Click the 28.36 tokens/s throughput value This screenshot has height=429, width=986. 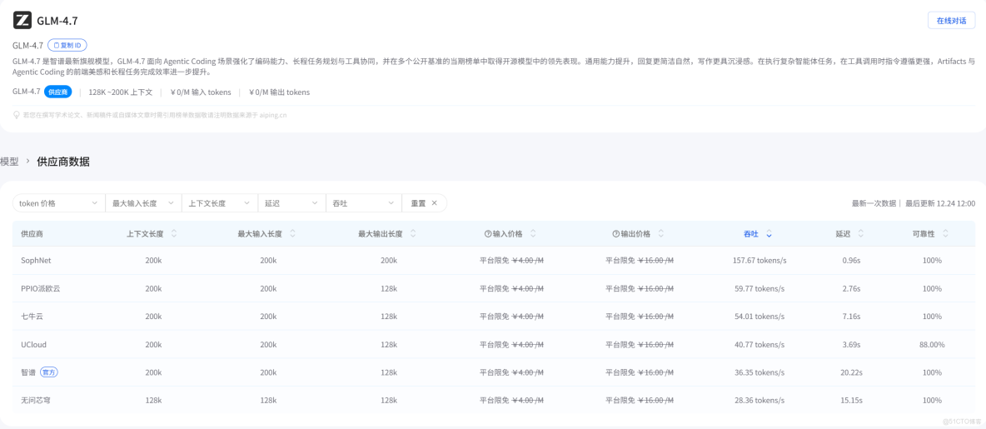coord(759,400)
